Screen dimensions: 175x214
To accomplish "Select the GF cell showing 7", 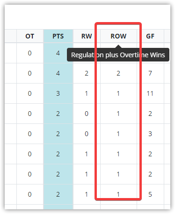I will coord(150,73).
